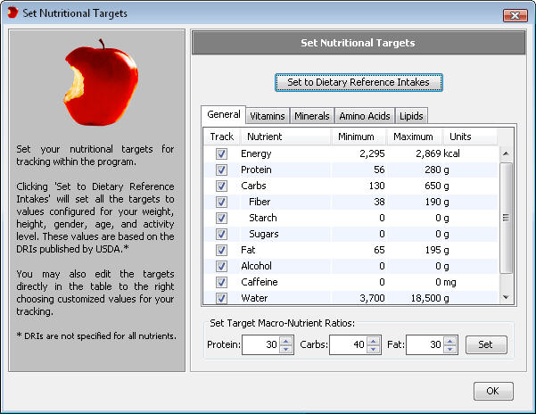Switch to the Vitamins tab
The height and width of the screenshot is (414, 536).
coord(268,116)
